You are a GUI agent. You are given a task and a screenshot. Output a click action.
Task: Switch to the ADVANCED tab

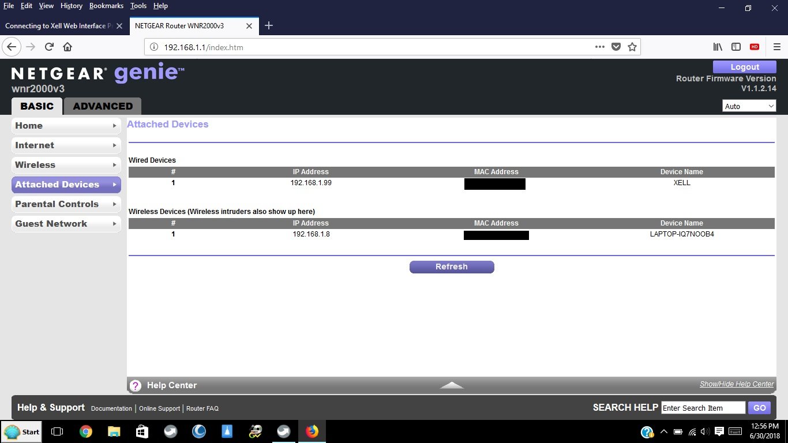click(103, 106)
